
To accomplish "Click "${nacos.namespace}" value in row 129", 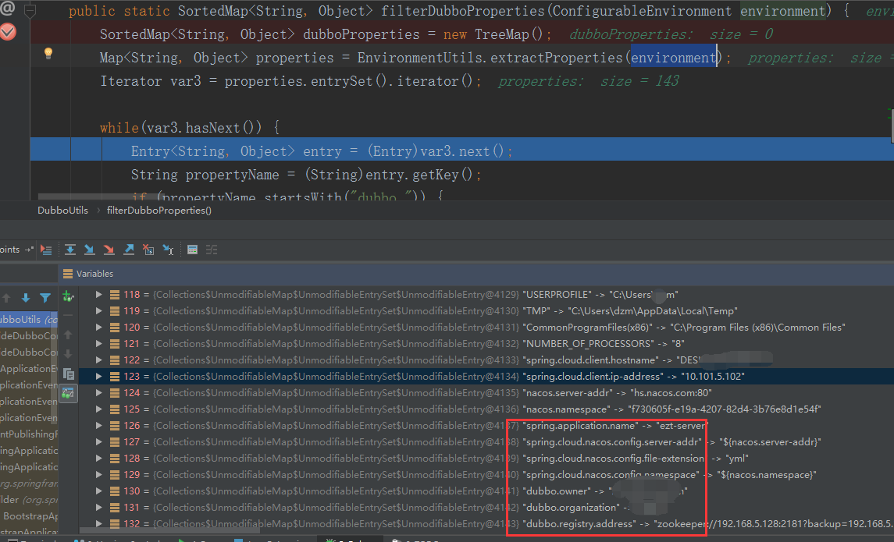I will [767, 475].
